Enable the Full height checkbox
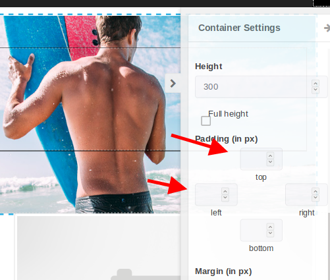Image resolution: width=330 pixels, height=280 pixels. (x=206, y=121)
